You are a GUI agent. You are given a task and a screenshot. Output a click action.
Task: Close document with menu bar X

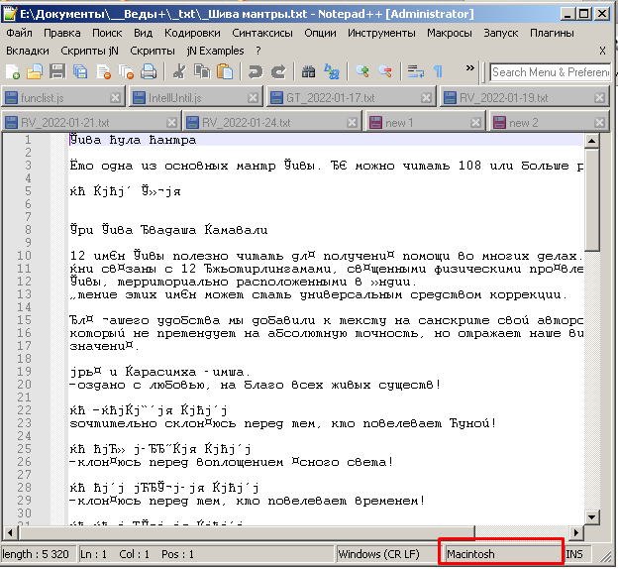(602, 51)
